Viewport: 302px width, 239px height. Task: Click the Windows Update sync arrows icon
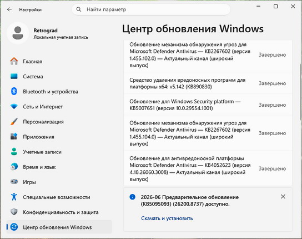tap(14, 227)
